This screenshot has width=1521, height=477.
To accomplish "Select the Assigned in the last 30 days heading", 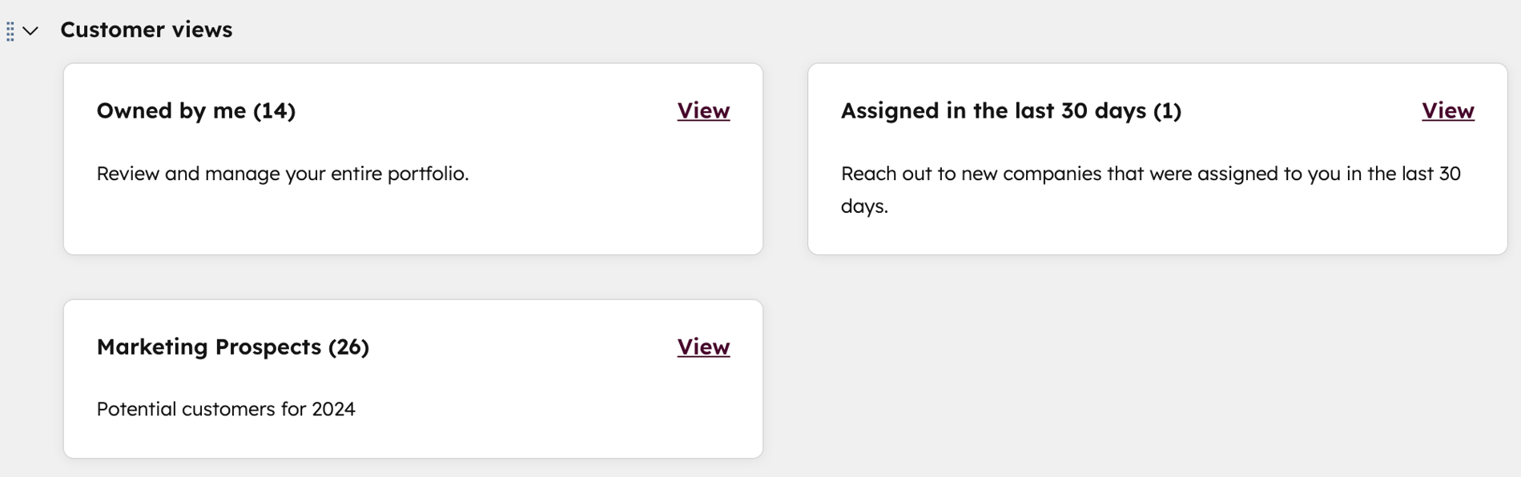I will [1012, 111].
